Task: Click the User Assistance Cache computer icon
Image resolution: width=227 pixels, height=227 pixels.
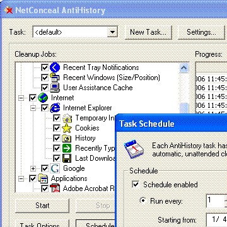Action: click(x=55, y=88)
